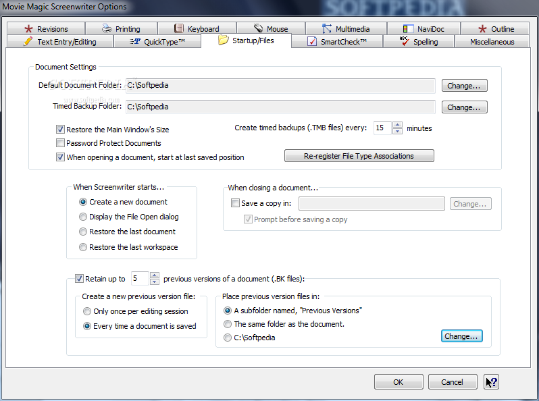Viewport: 539px width, 401px height.
Task: Change the Timed Backup Folder
Action: [465, 107]
